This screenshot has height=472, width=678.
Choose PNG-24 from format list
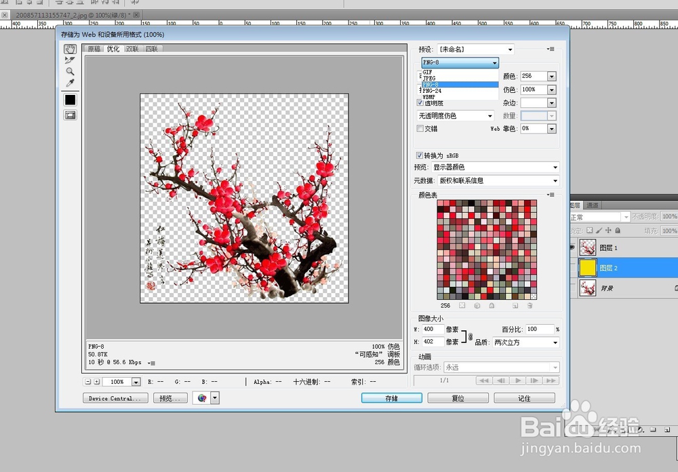tap(460, 91)
